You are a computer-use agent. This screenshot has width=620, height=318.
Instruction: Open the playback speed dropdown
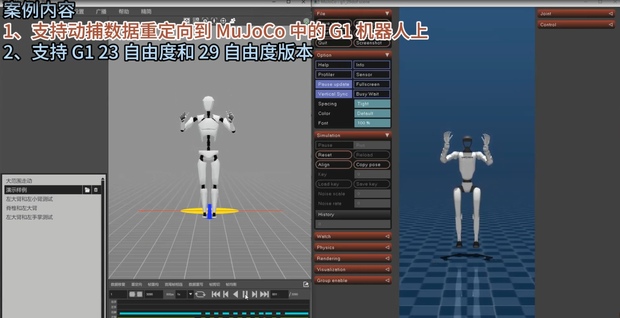(191, 294)
